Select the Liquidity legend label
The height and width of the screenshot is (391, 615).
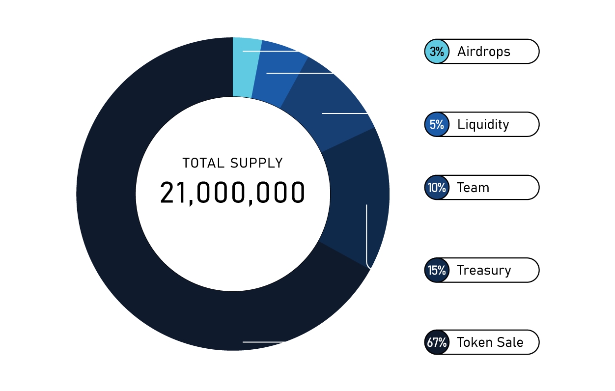pos(483,124)
